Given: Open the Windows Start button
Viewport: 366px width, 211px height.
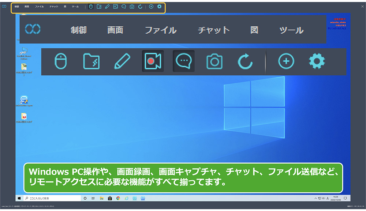Looking at the screenshot, I should pyautogui.click(x=19, y=198).
